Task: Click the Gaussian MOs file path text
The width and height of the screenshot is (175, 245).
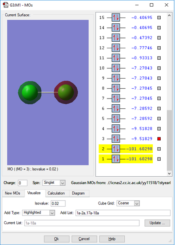Action: (139, 183)
